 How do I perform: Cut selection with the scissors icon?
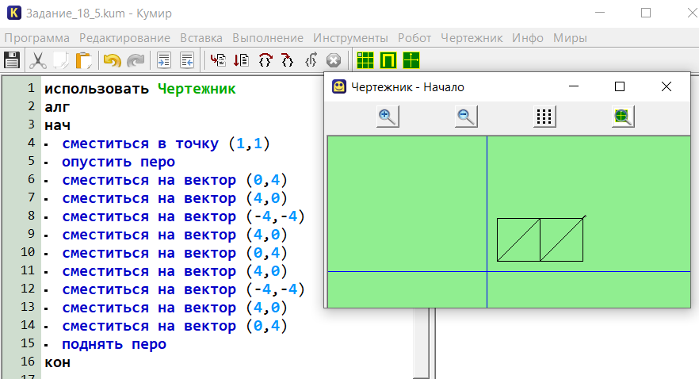point(38,60)
